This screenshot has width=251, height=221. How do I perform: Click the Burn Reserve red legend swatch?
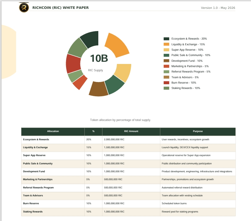[166, 83]
